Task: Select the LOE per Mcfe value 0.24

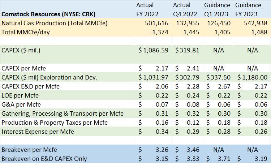Action: pos(193,95)
